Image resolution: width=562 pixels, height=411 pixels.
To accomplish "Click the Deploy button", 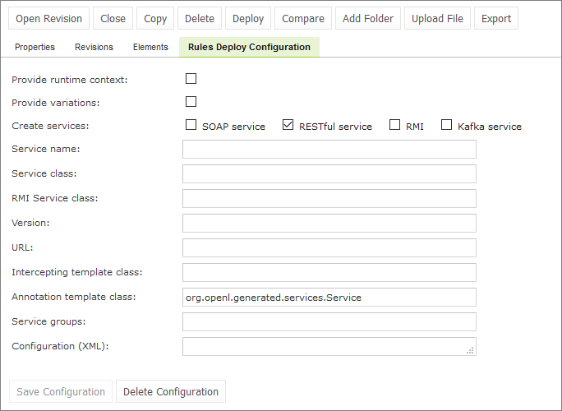I will 248,19.
